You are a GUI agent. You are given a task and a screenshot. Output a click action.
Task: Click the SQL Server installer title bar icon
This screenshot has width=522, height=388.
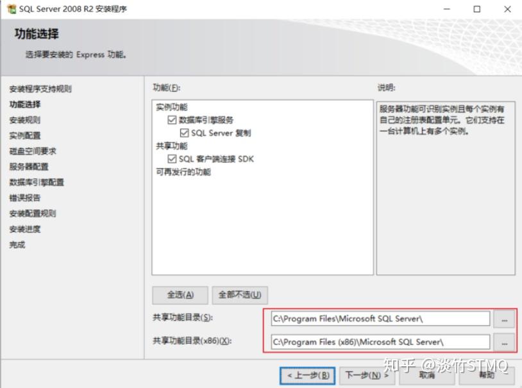click(11, 9)
